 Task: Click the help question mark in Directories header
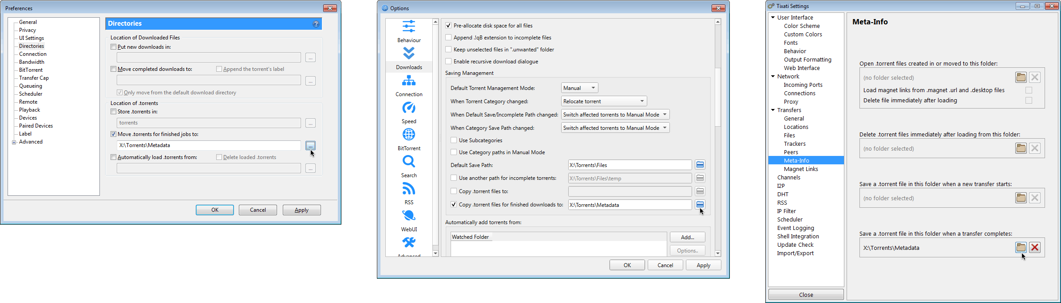click(316, 24)
